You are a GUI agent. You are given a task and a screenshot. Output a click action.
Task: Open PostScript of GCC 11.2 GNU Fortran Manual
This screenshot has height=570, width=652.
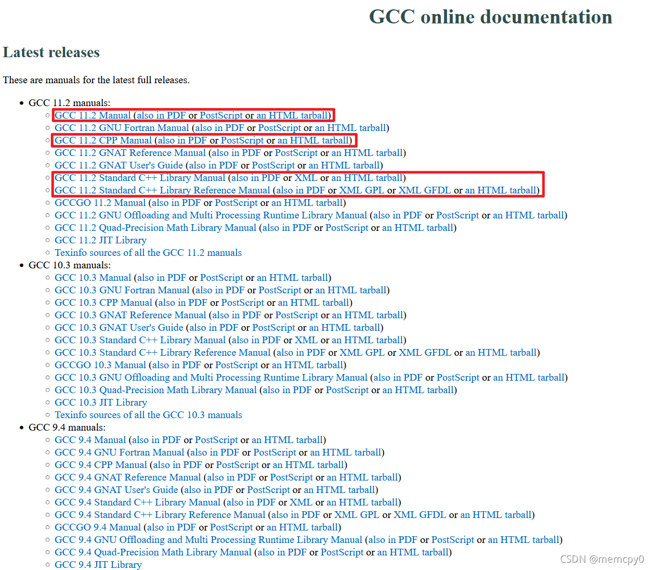pos(280,128)
